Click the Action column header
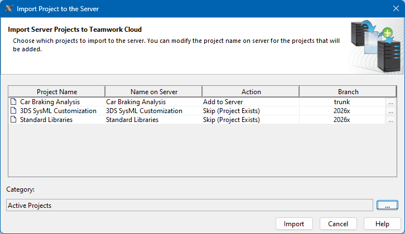 coord(251,92)
